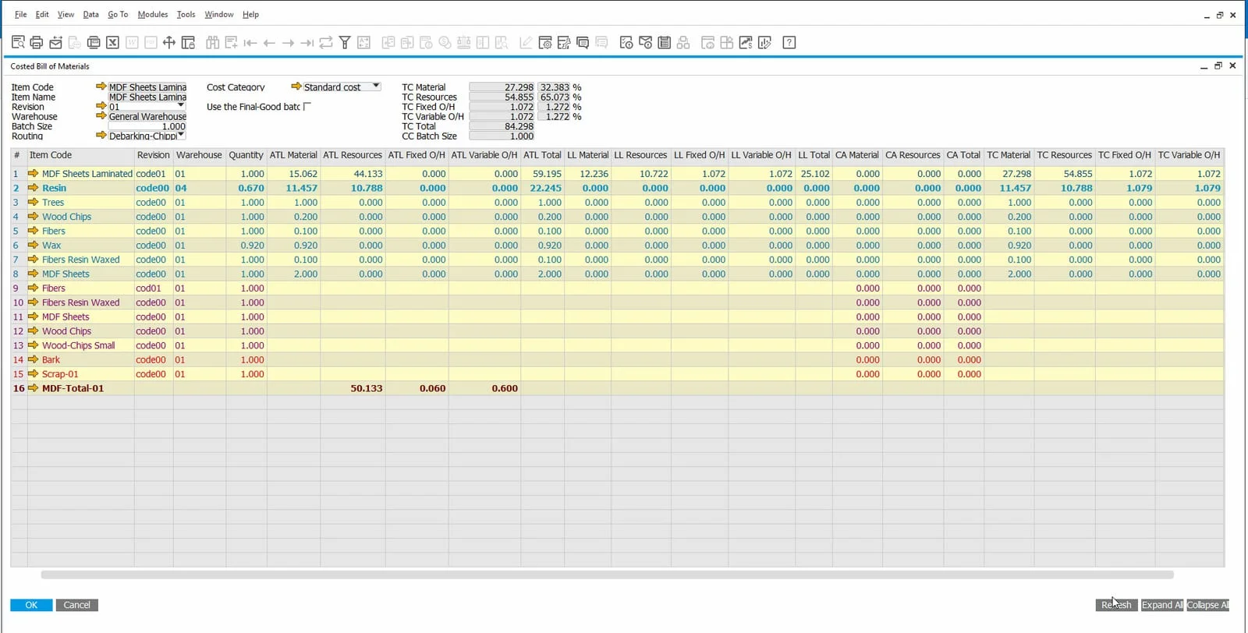
Task: Open the Wax row link arrow
Action: coord(33,245)
